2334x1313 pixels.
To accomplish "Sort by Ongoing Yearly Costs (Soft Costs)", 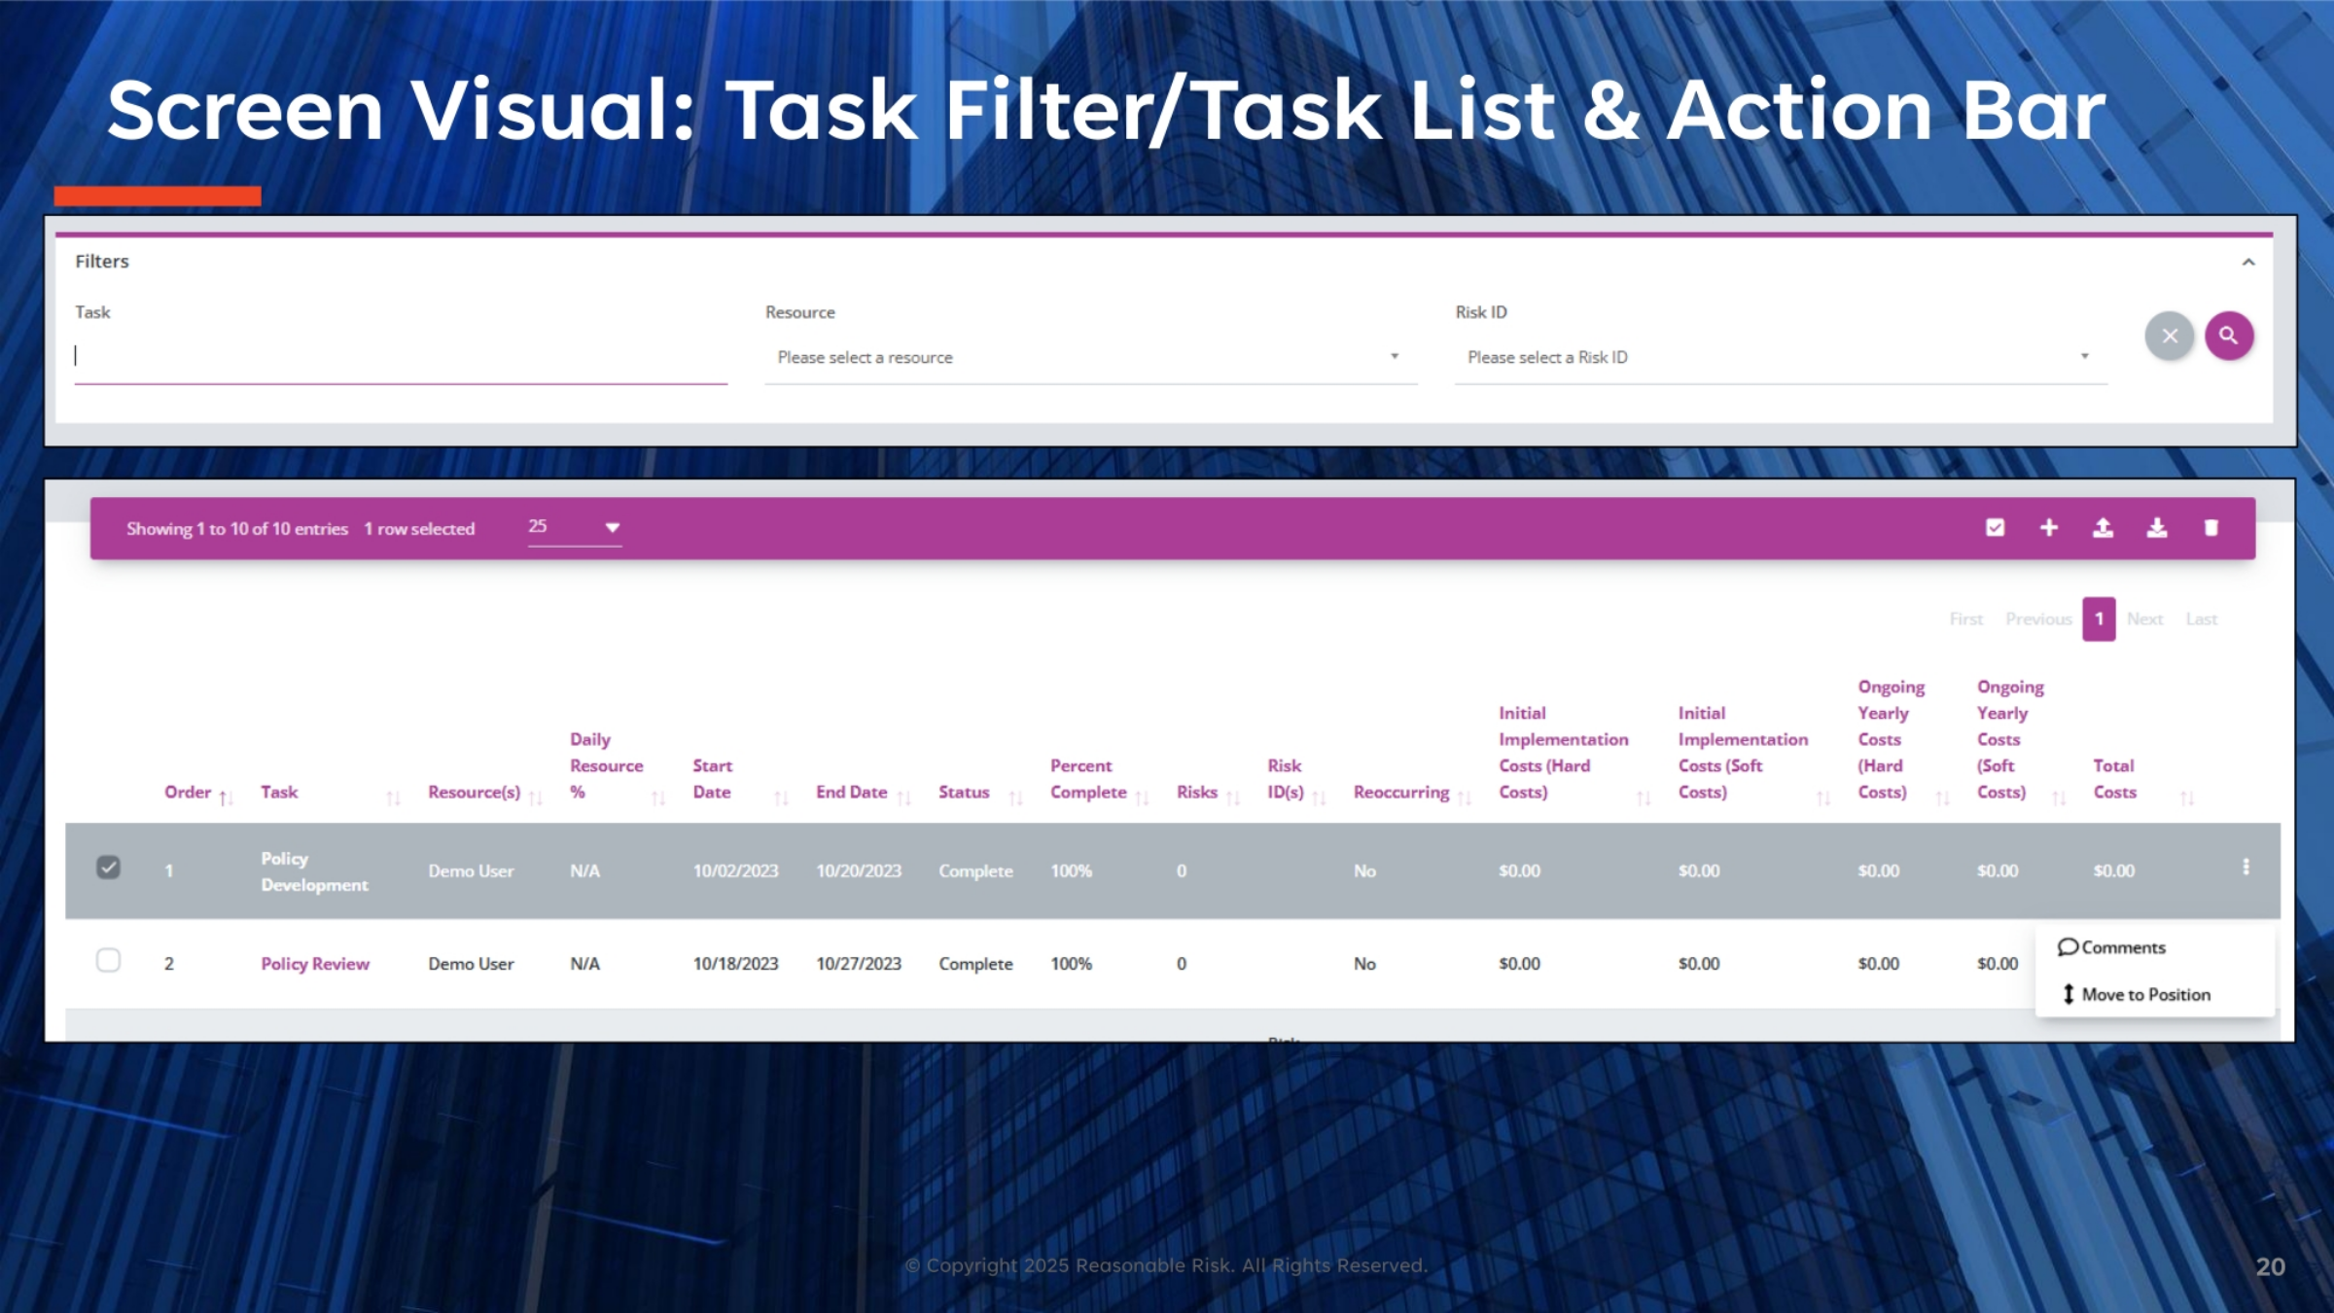I will click(x=2059, y=798).
